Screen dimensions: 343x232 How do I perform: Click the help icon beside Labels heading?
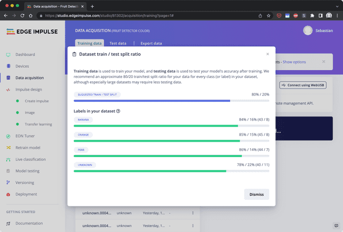[118, 111]
